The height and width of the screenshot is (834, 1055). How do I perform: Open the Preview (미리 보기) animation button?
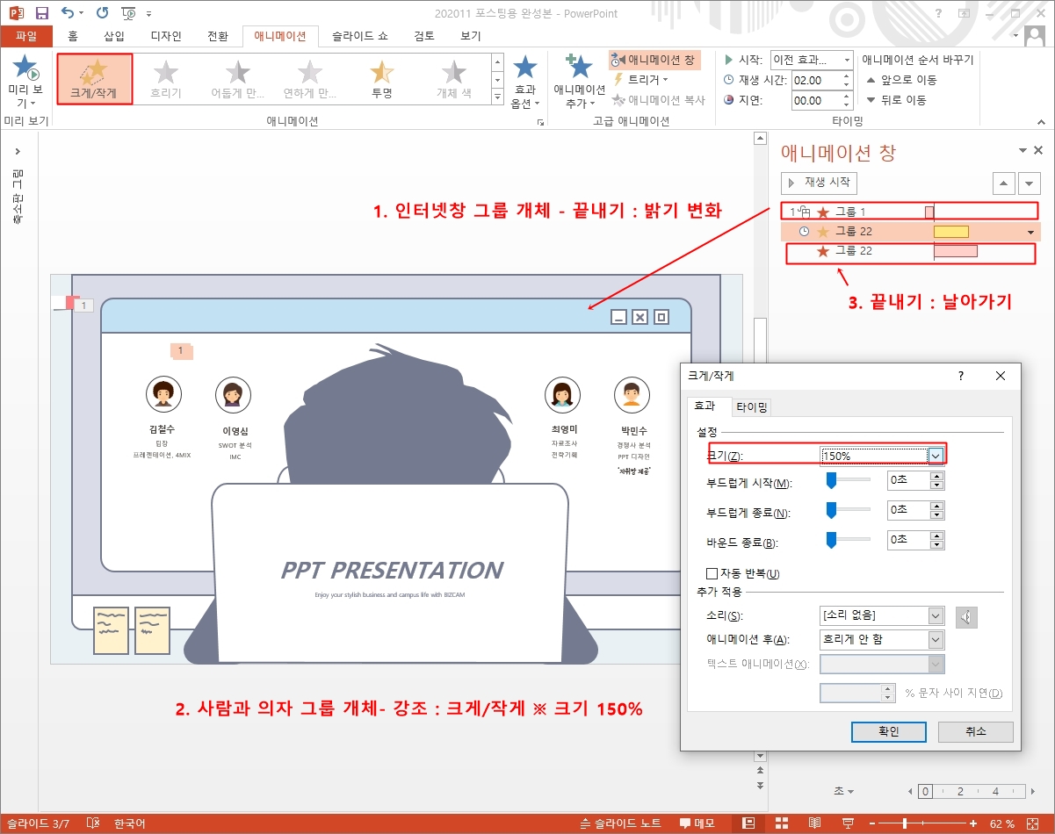[x=25, y=80]
